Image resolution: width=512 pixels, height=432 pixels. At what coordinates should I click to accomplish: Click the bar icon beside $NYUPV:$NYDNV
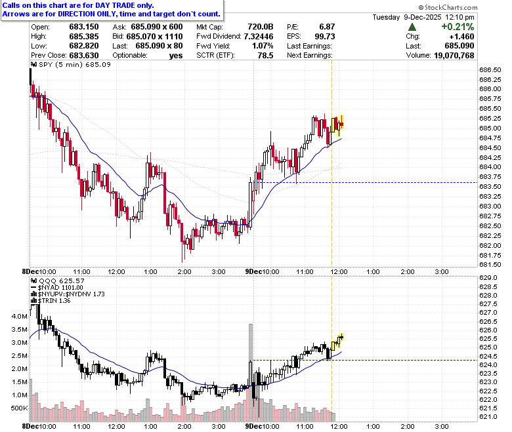click(33, 294)
